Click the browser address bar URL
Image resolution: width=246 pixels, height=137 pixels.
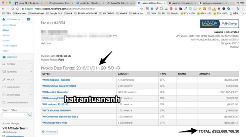pos(65,9)
